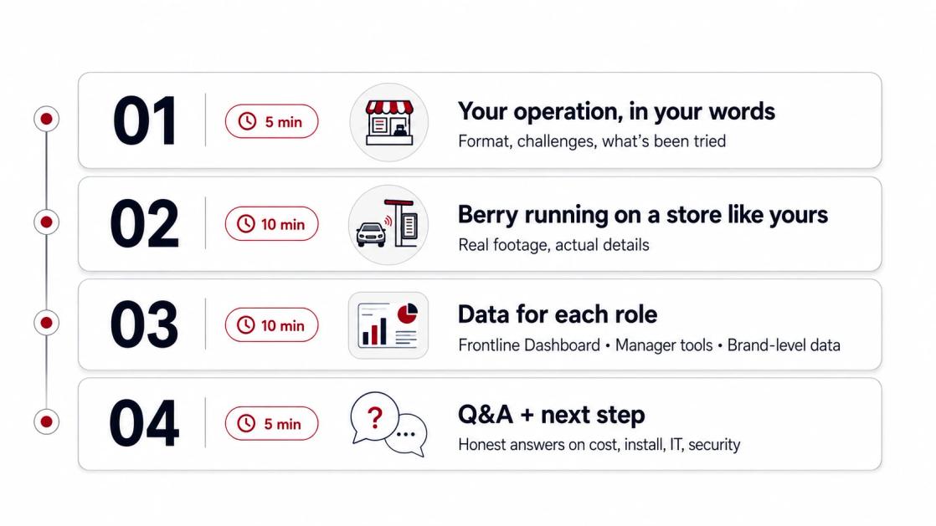Open 'Berry running on a store like yours'
Image resolution: width=936 pixels, height=526 pixels.
643,215
